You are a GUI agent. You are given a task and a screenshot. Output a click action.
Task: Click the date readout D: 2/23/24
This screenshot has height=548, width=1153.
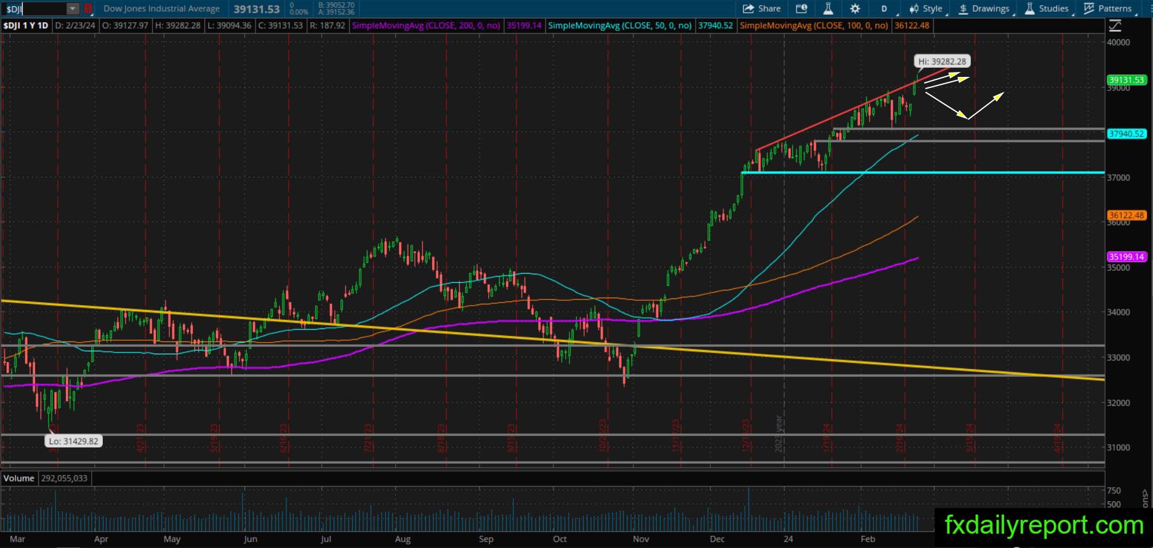75,26
